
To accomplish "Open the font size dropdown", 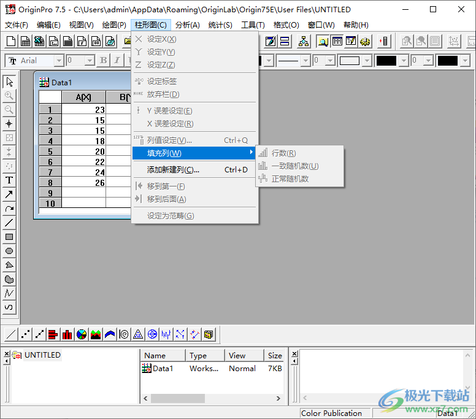I will (x=90, y=61).
